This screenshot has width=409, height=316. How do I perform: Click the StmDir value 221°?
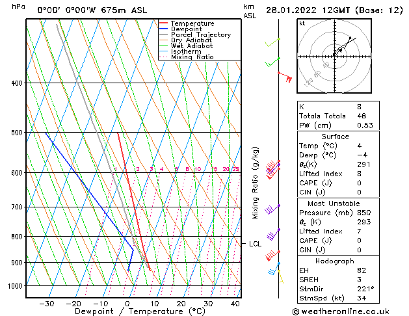point(365,289)
